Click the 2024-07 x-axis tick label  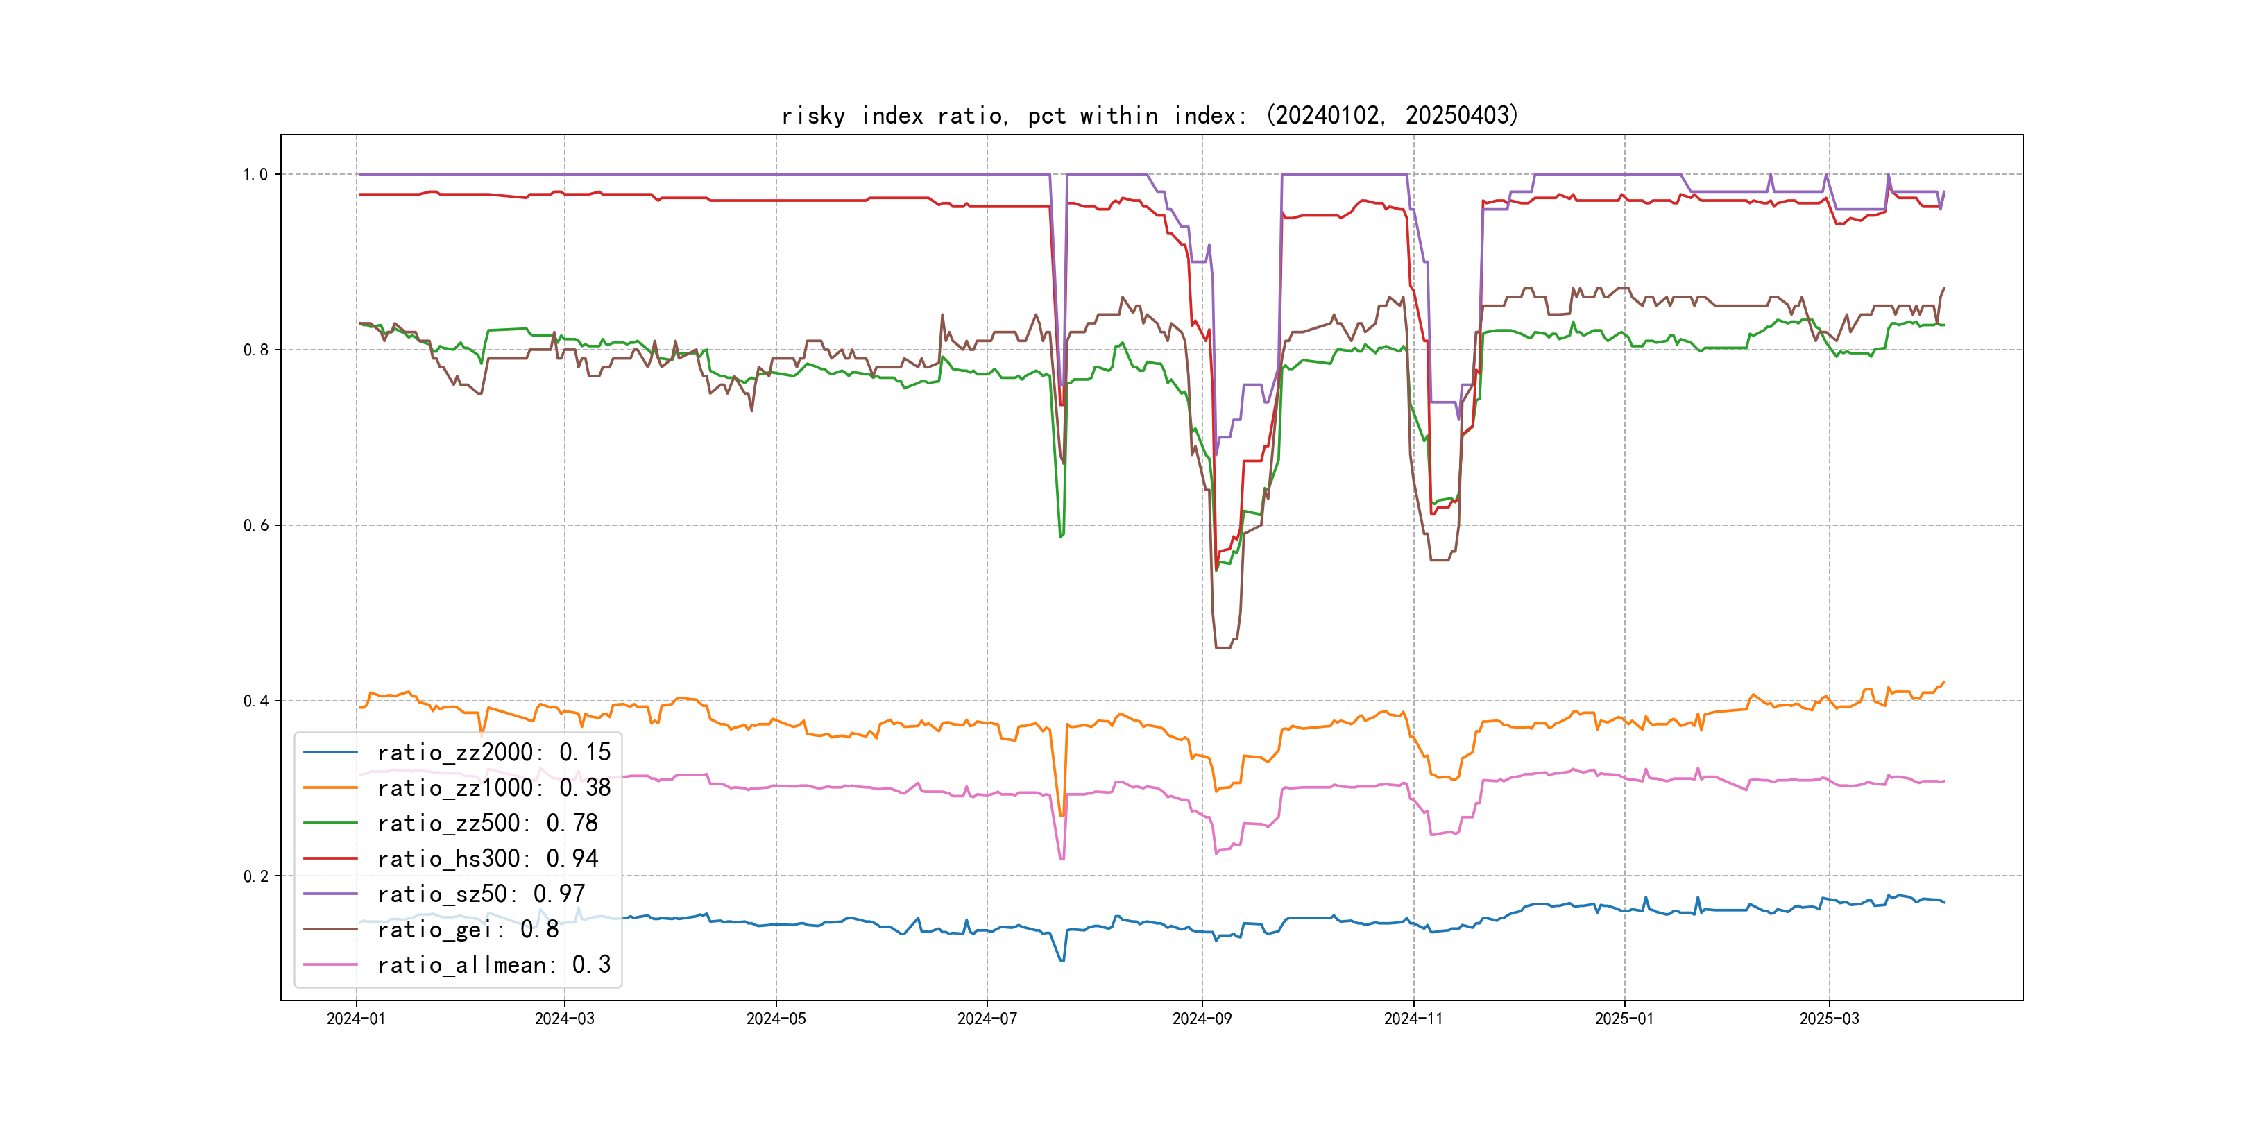point(987,1019)
